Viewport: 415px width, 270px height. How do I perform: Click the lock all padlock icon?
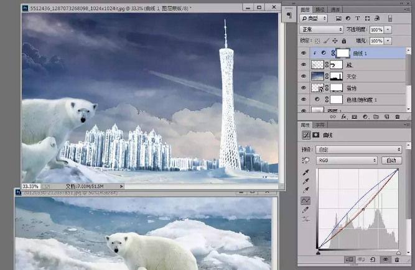pyautogui.click(x=343, y=41)
